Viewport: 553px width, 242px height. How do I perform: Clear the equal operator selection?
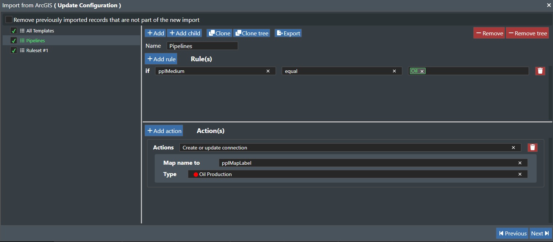394,71
